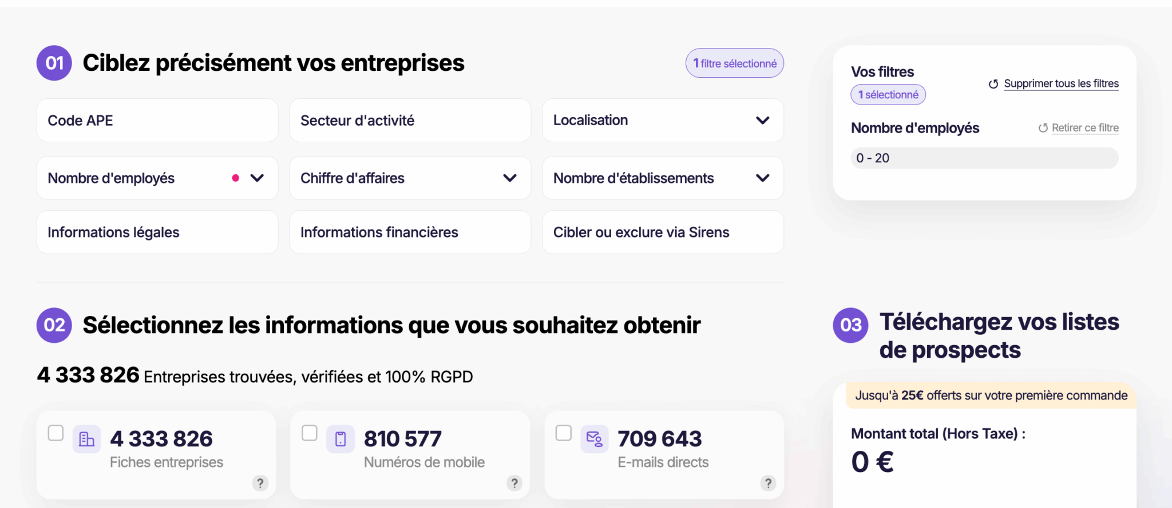The image size is (1172, 508).
Task: Click the 0 - 20 employee range field
Action: (x=984, y=158)
